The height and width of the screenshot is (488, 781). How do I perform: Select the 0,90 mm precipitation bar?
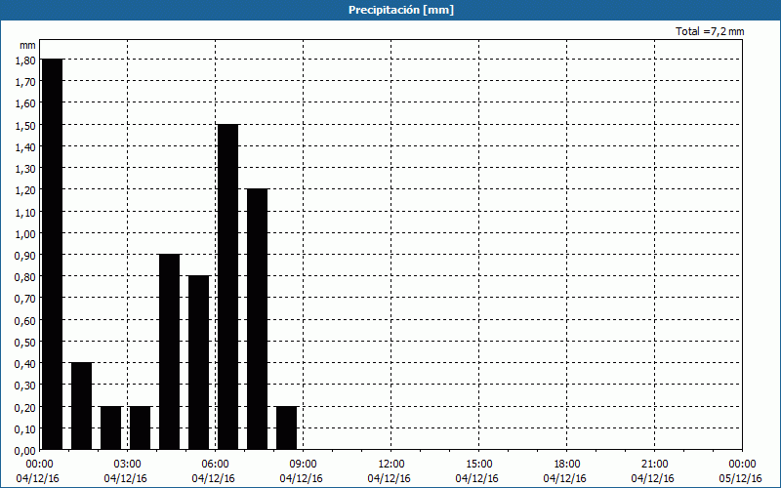[169, 351]
